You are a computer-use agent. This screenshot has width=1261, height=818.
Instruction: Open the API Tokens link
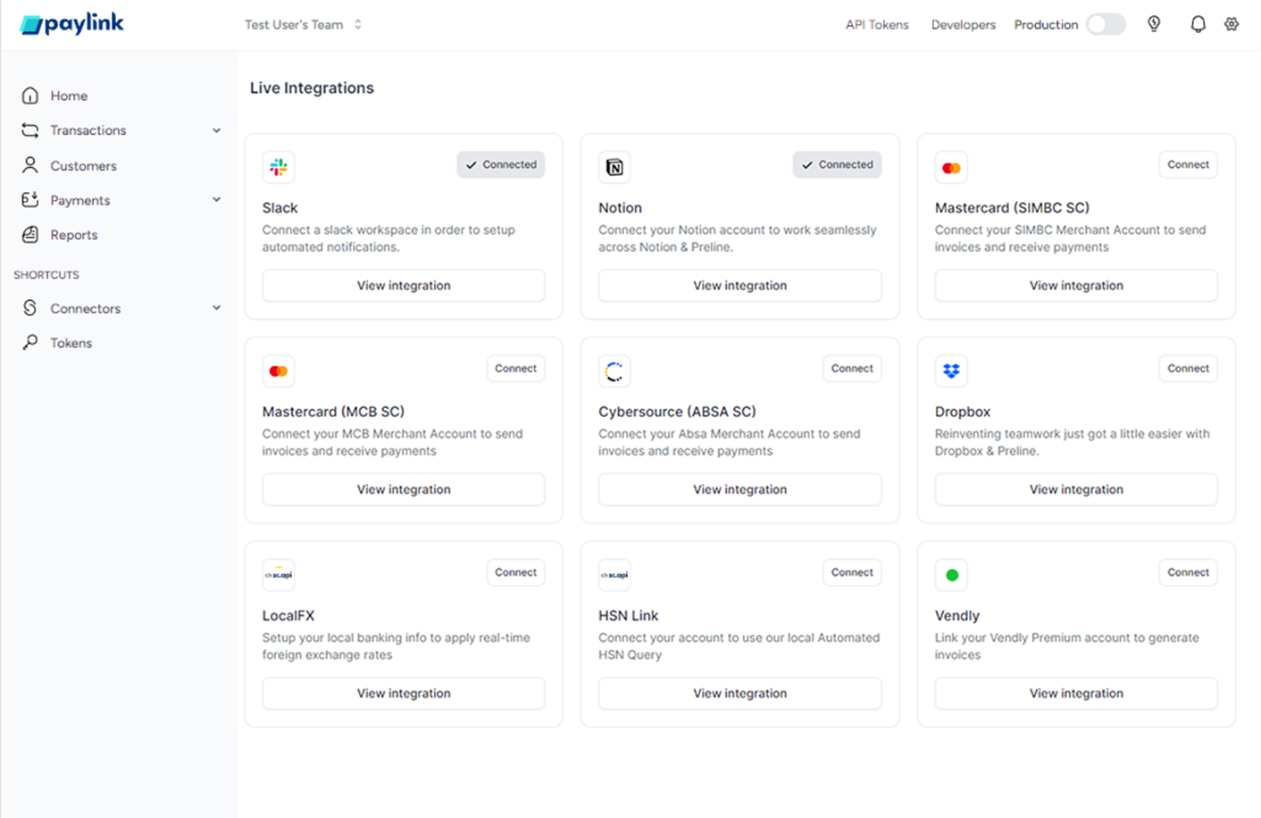click(876, 25)
